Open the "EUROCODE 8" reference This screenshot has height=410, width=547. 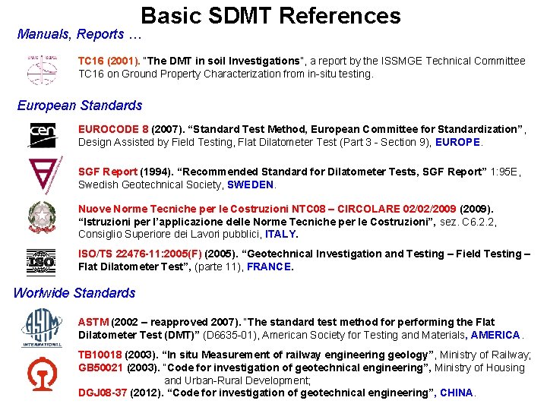[x=113, y=129]
